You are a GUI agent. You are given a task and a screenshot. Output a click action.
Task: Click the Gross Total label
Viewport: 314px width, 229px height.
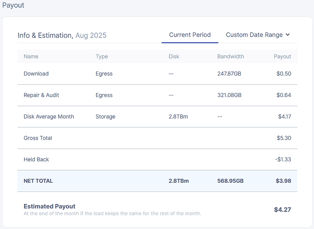point(38,138)
